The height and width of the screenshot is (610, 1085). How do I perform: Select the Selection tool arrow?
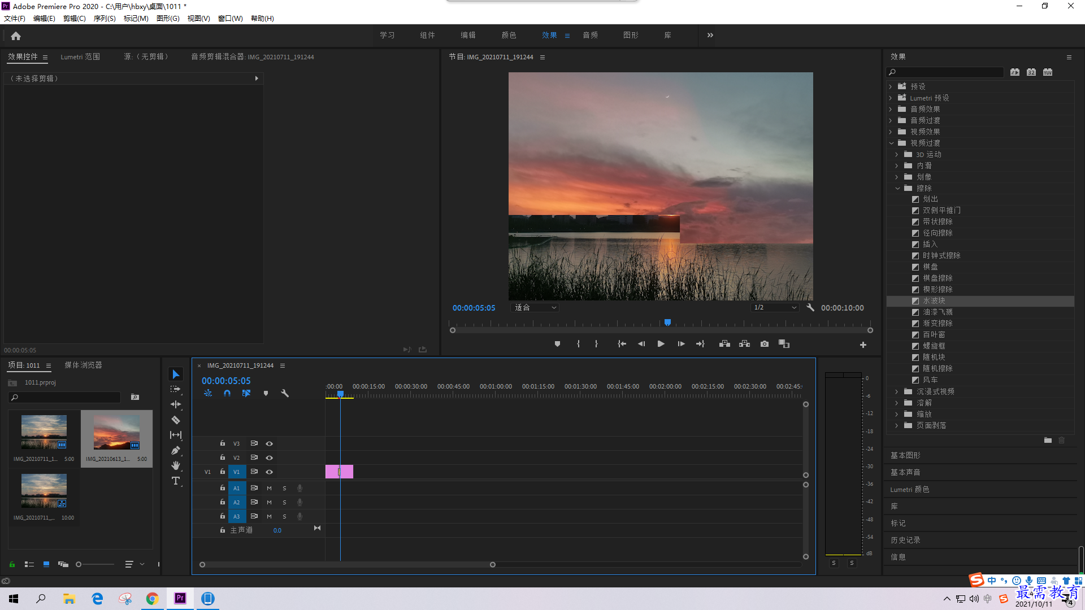click(x=176, y=374)
